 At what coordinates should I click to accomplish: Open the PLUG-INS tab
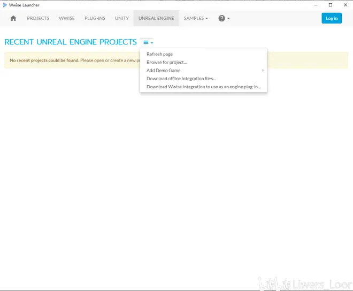(x=95, y=18)
